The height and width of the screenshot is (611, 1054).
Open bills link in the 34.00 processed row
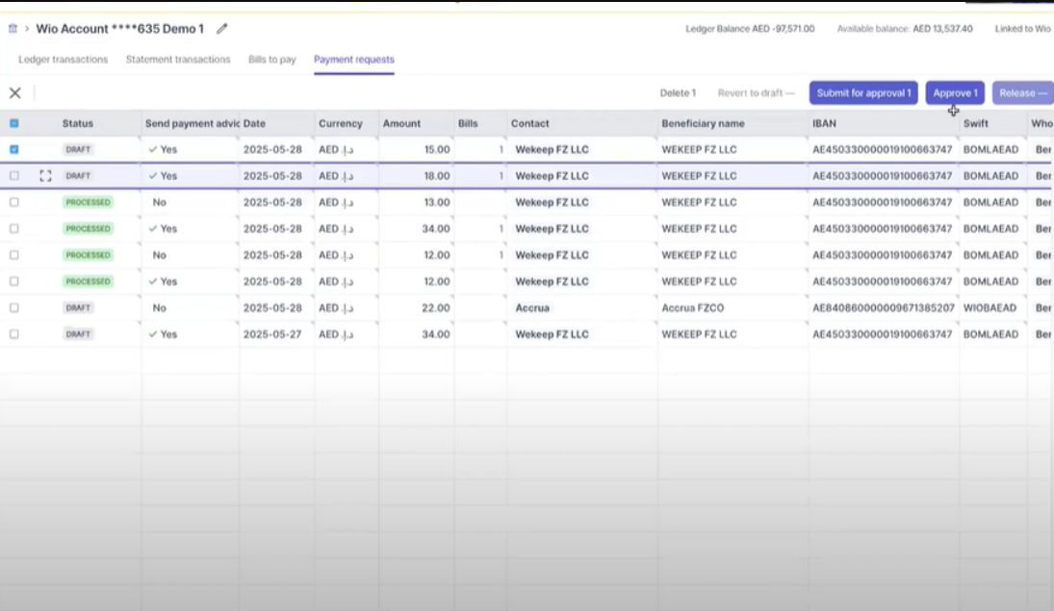(x=501, y=229)
